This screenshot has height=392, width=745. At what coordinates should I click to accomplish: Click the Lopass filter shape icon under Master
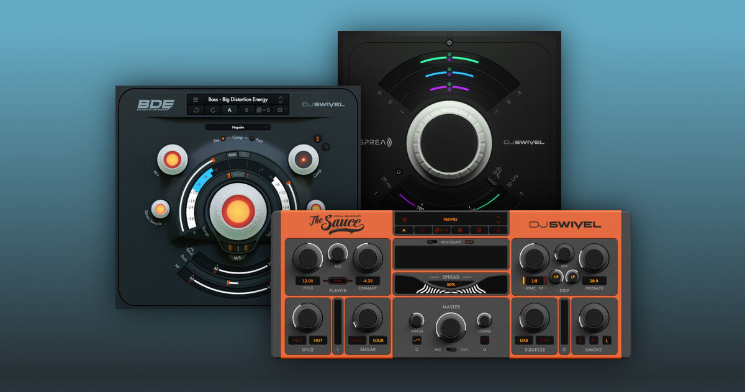coord(484,340)
